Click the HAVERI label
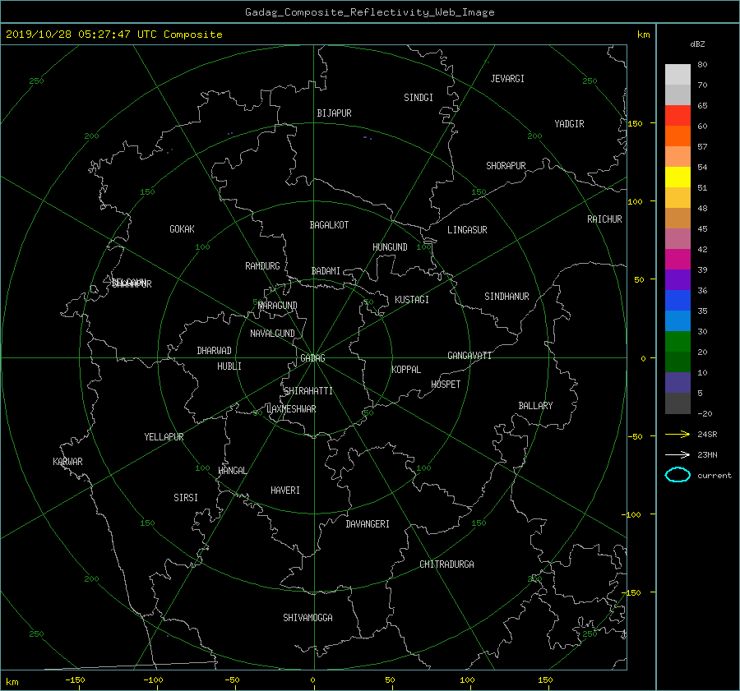This screenshot has height=691, width=740. tap(285, 491)
